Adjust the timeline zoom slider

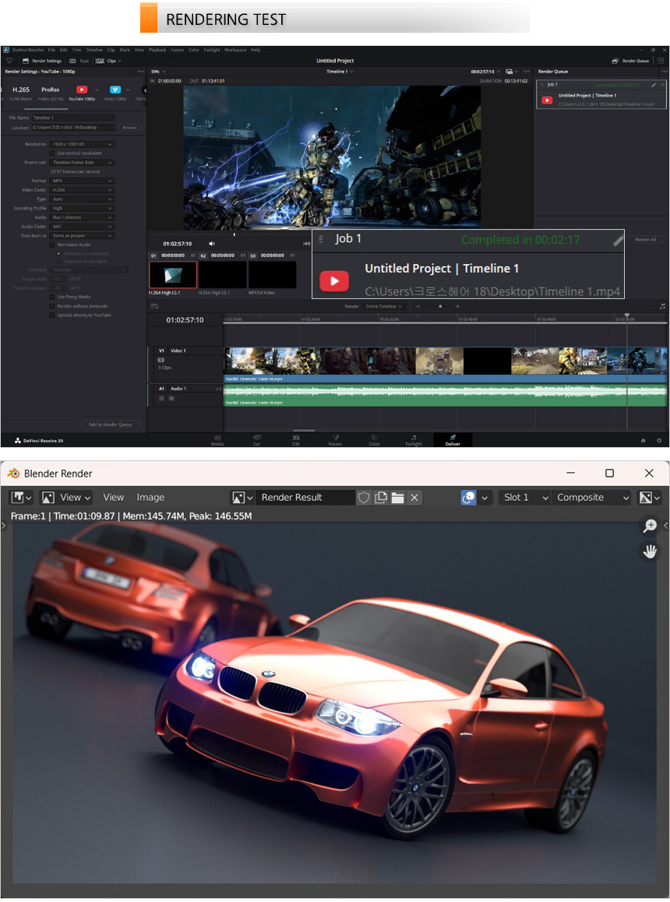tap(440, 307)
